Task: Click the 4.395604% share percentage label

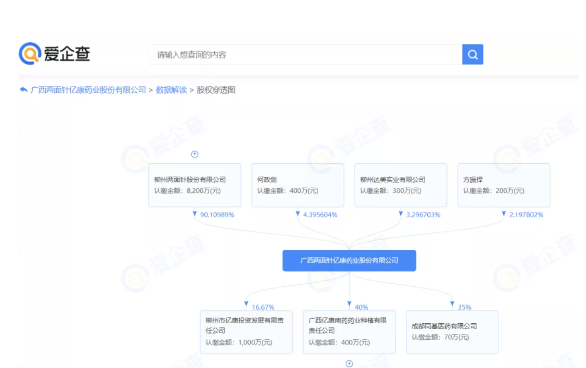Action: click(320, 215)
